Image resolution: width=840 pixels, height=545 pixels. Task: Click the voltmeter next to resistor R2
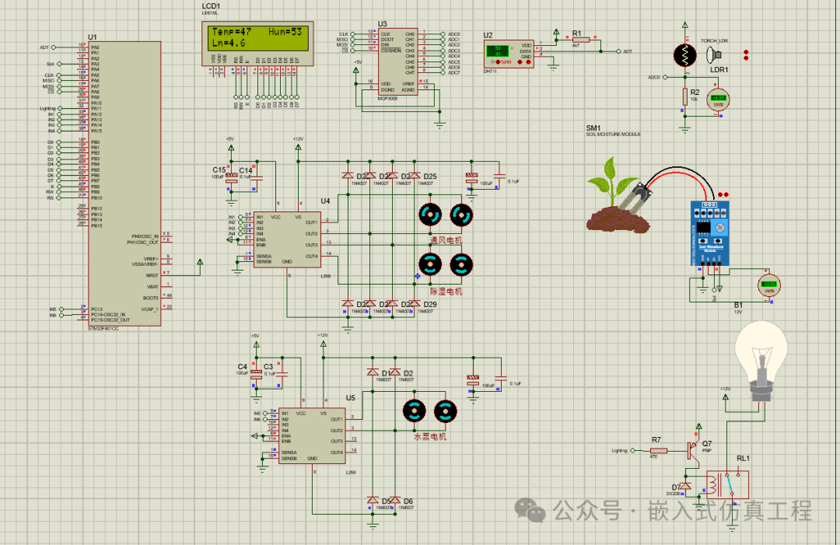pyautogui.click(x=719, y=99)
